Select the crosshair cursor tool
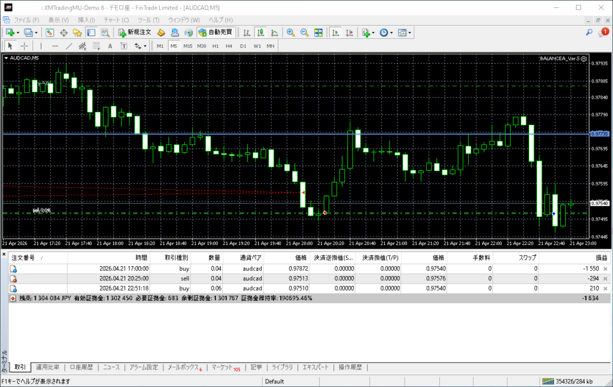 pyautogui.click(x=24, y=46)
